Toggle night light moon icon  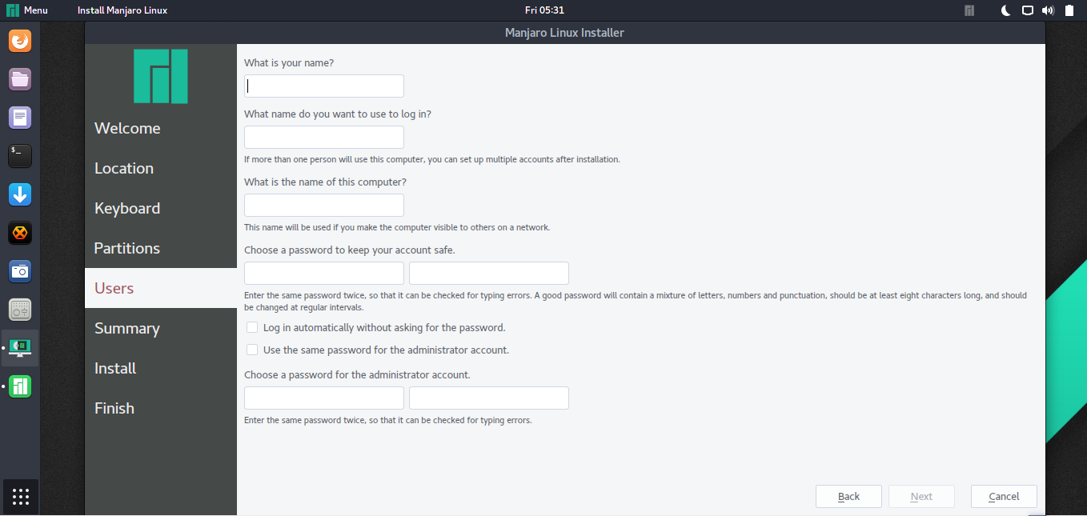(x=1007, y=10)
